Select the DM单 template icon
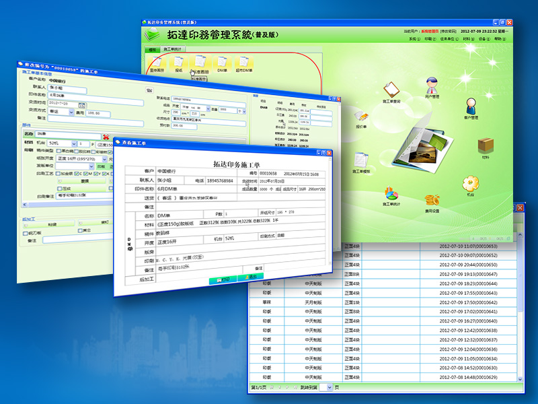 click(x=220, y=63)
